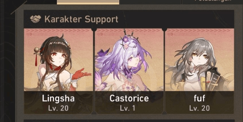
Task: Click Castorice's Lv. 1 level text
Action: pyautogui.click(x=127, y=108)
